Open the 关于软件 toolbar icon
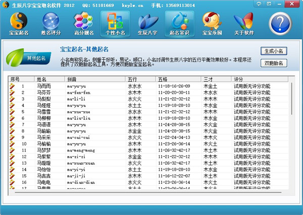Viewport: 303px width, 215px height. [244, 24]
